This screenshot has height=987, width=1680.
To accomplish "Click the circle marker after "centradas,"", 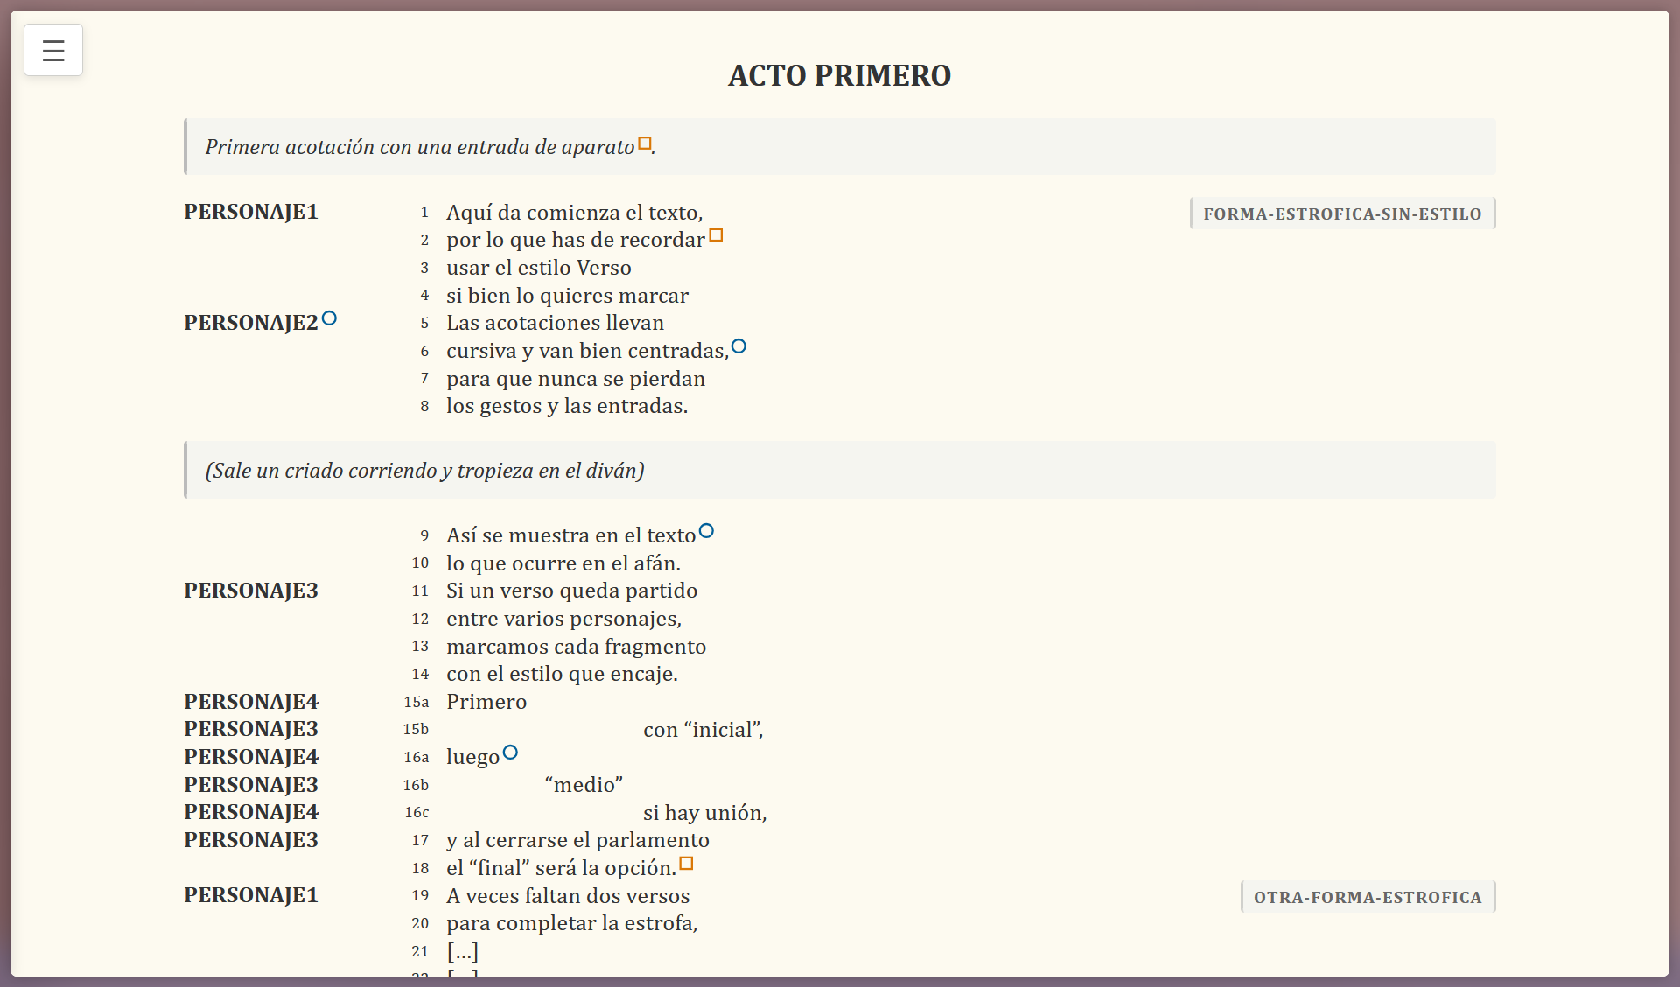I will point(738,346).
